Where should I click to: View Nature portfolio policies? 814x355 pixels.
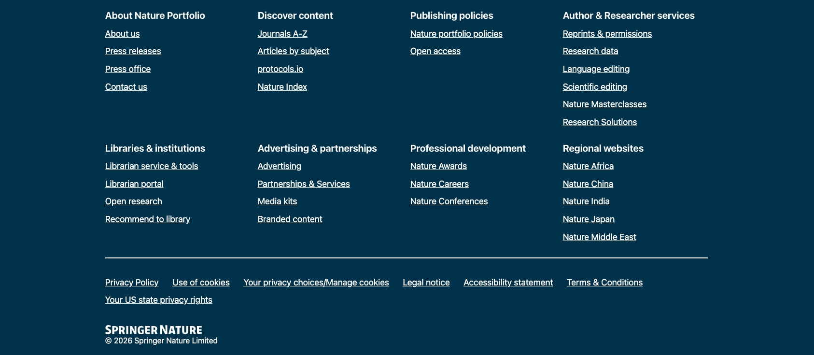pyautogui.click(x=456, y=34)
